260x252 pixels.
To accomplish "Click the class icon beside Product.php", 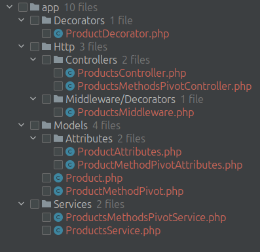I will click(58, 178).
